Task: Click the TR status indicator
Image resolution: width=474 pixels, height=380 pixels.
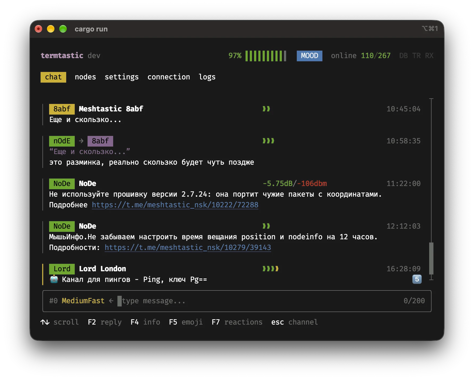Action: (416, 56)
